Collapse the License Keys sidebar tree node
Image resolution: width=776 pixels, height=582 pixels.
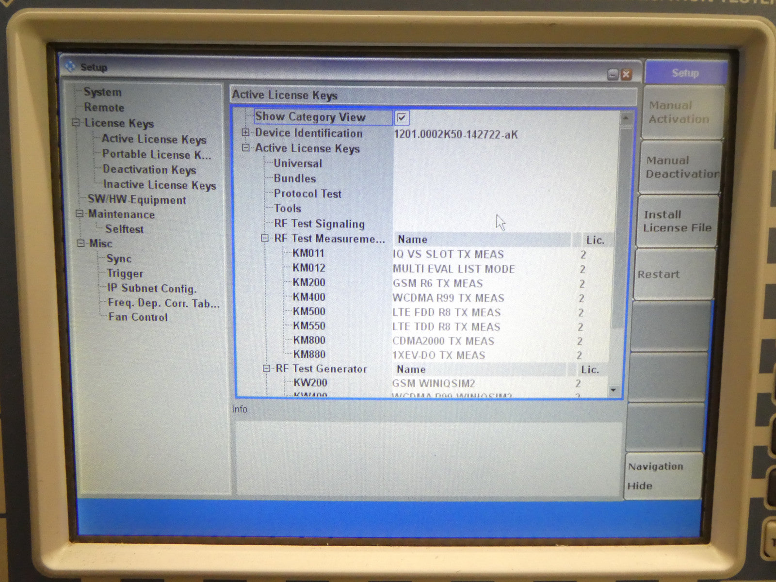(76, 123)
